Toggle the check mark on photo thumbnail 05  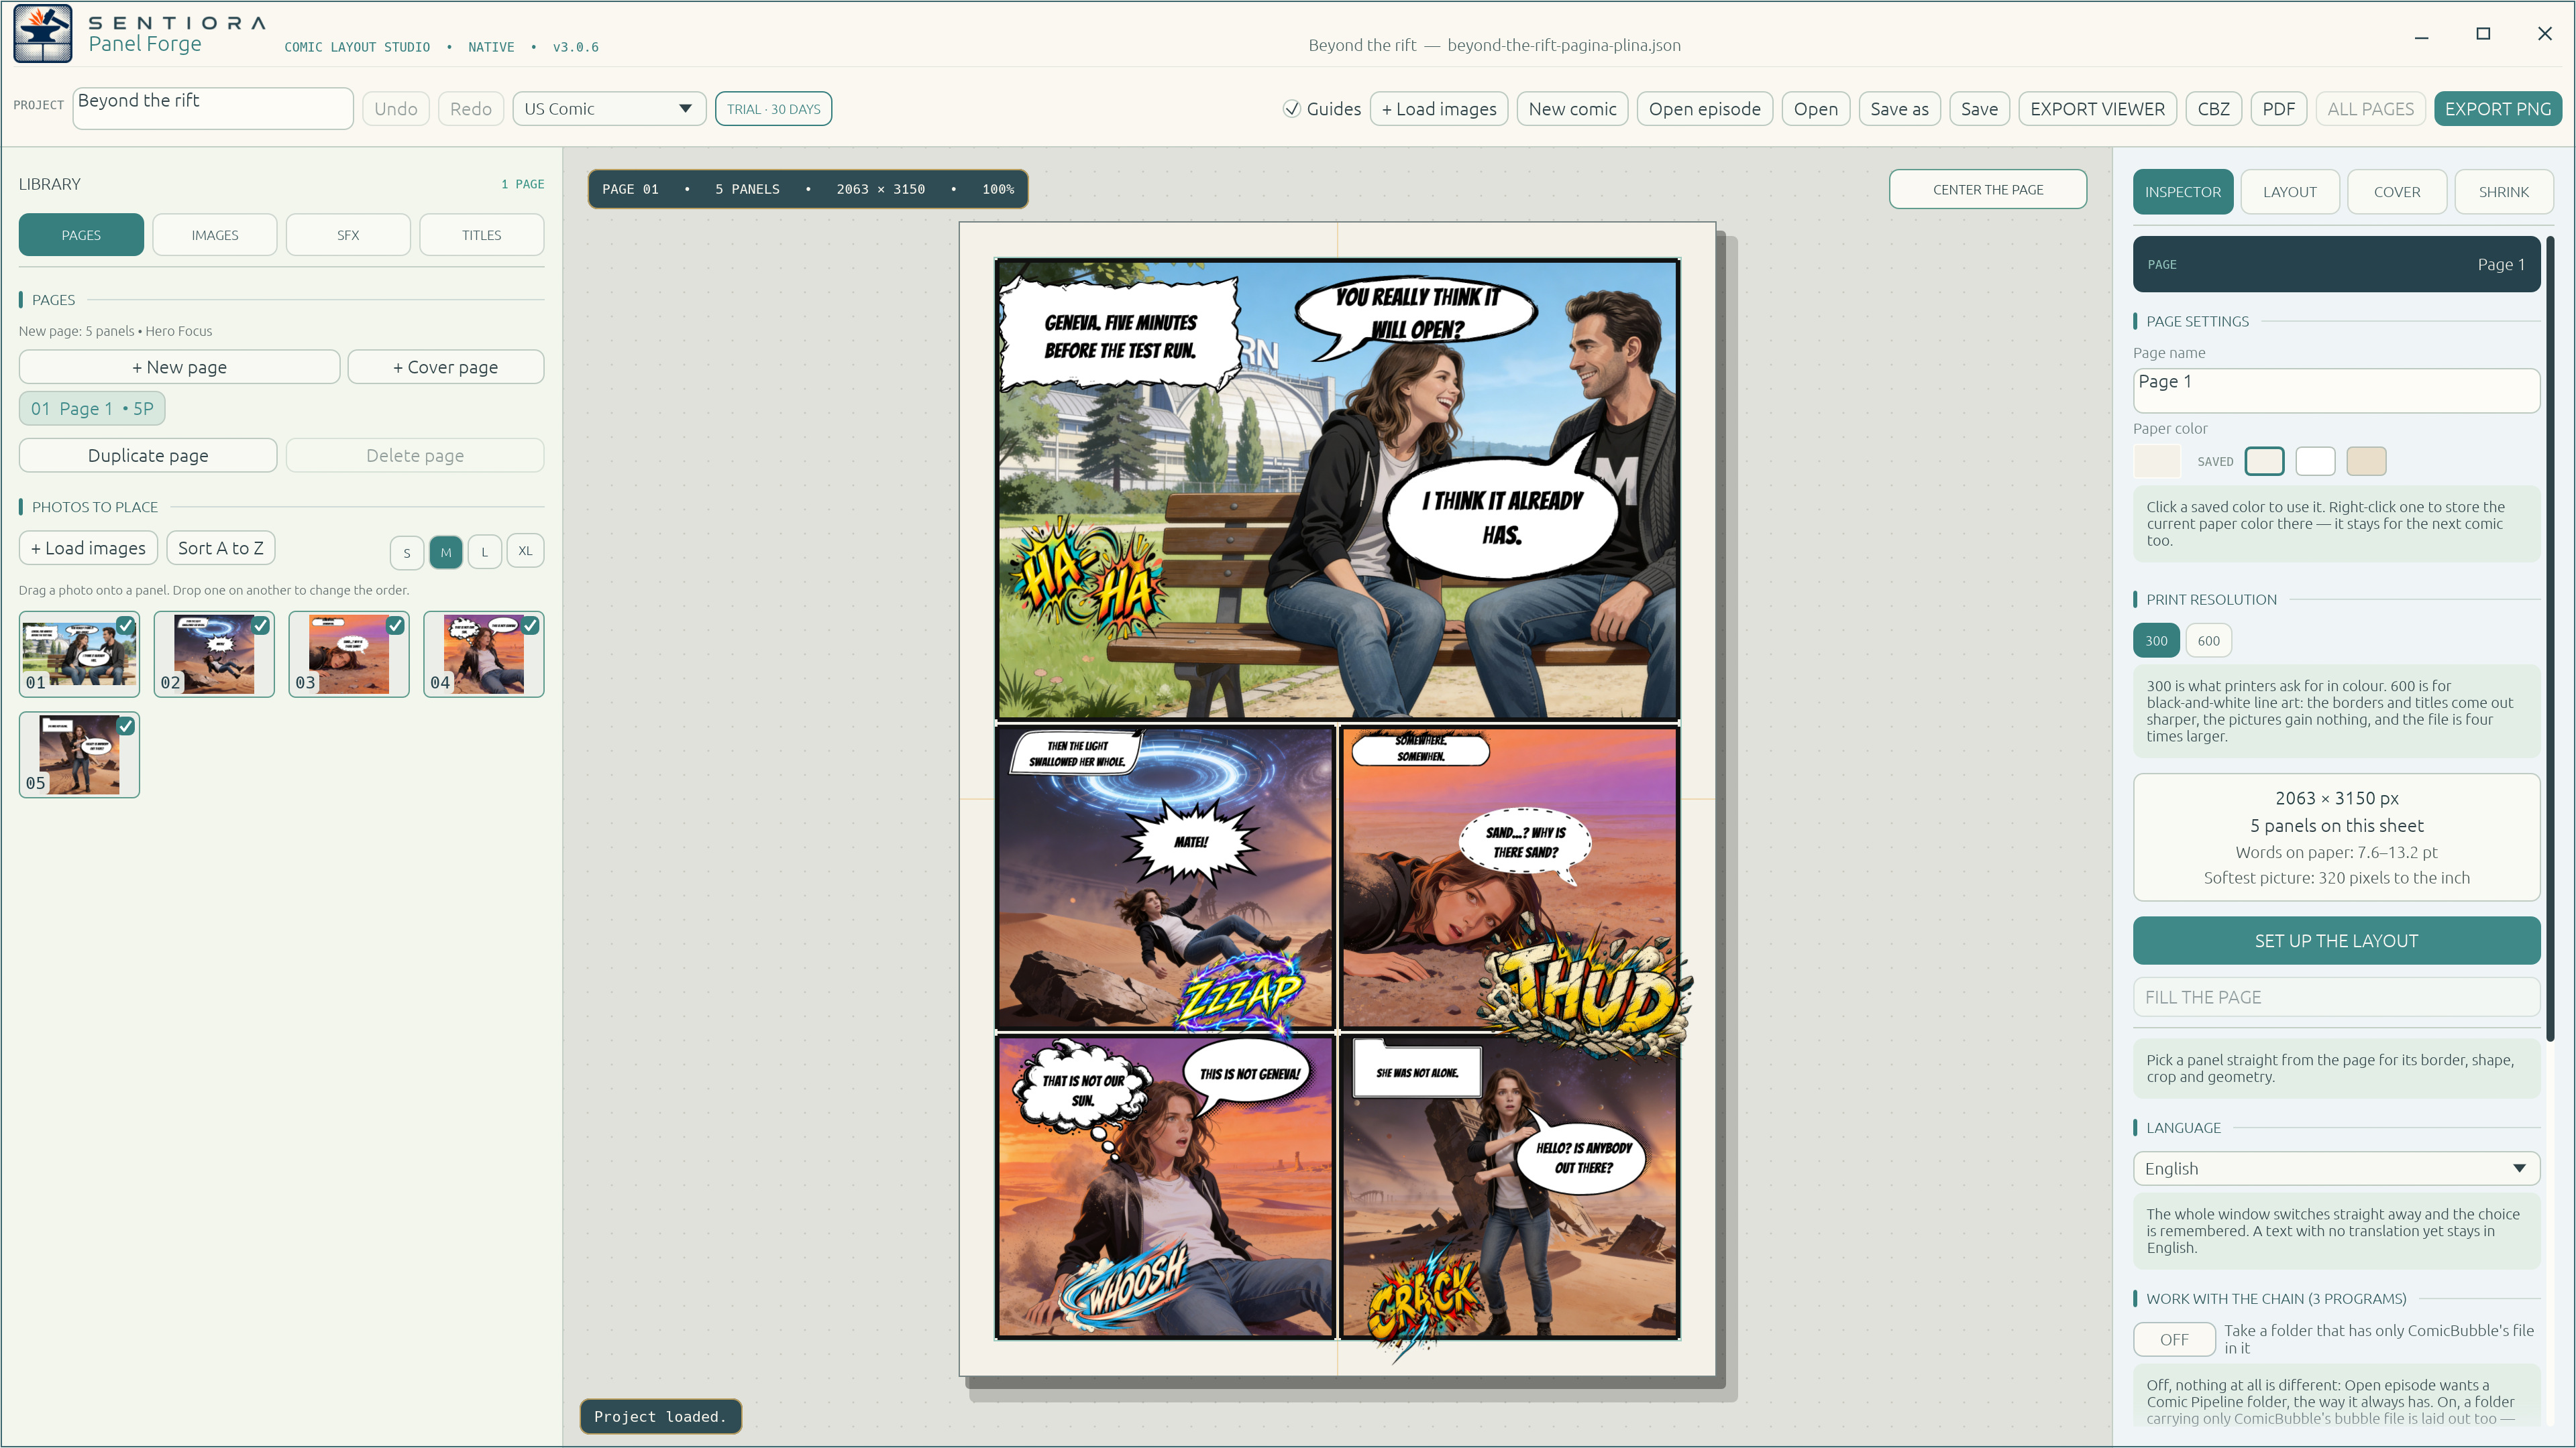pos(125,727)
